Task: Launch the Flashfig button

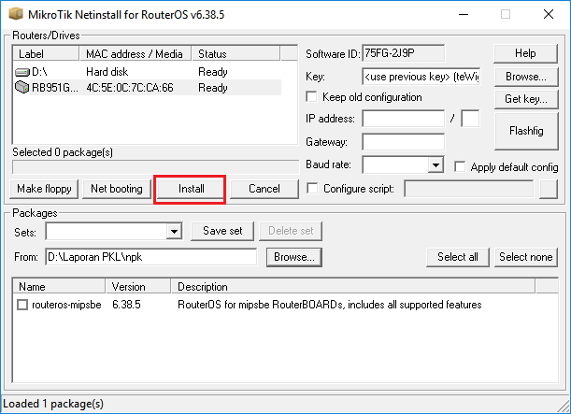Action: [x=526, y=131]
